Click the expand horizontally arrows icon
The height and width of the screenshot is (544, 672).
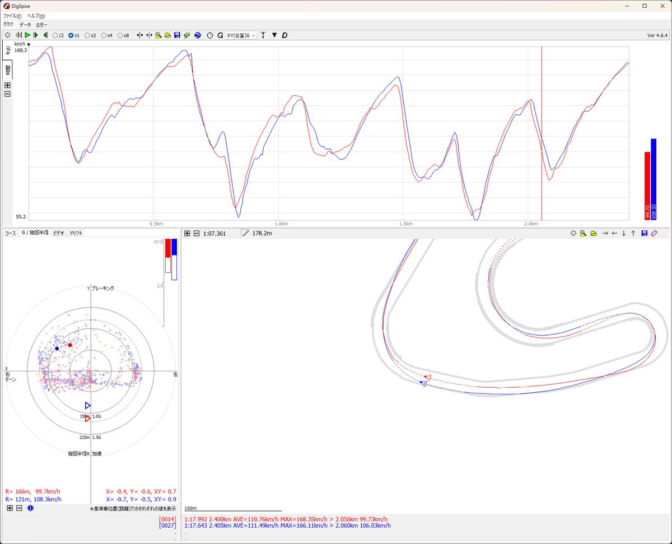click(x=140, y=35)
